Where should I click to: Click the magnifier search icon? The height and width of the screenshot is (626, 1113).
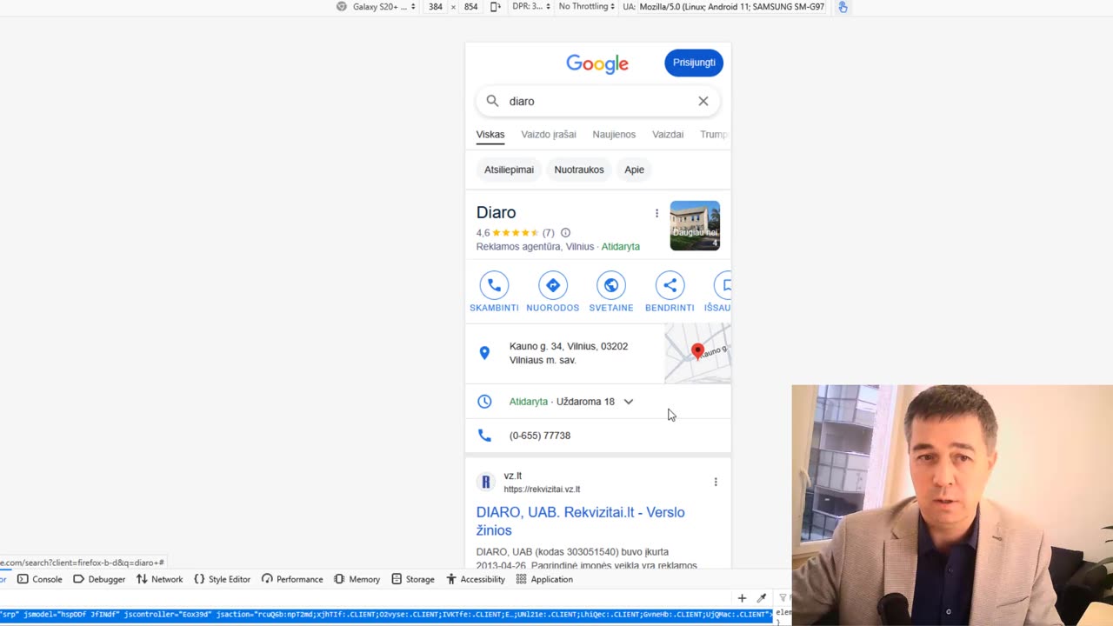pos(492,101)
